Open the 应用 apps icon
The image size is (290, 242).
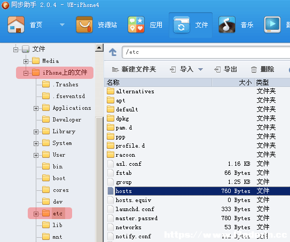pyautogui.click(x=136, y=25)
